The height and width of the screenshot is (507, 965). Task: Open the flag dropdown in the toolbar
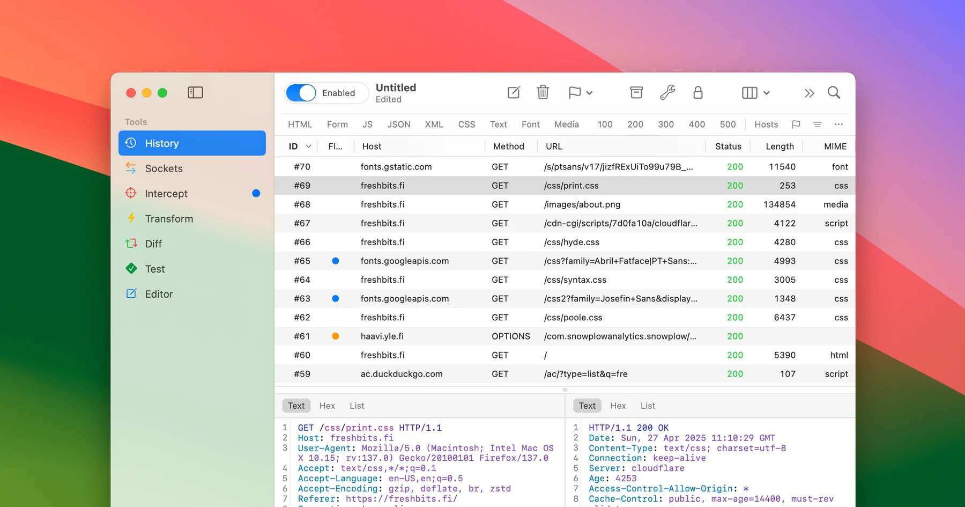coord(580,92)
